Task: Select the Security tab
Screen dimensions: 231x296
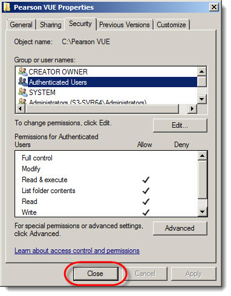Action: coord(80,24)
